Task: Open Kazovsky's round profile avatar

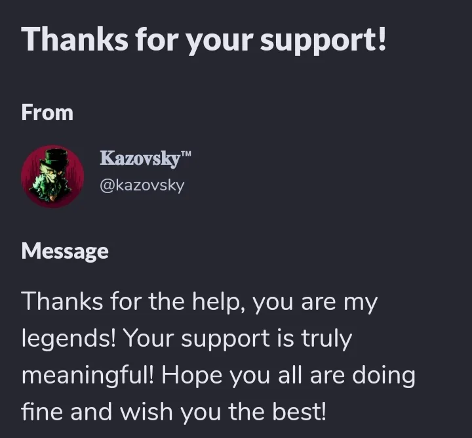Action: coord(52,177)
